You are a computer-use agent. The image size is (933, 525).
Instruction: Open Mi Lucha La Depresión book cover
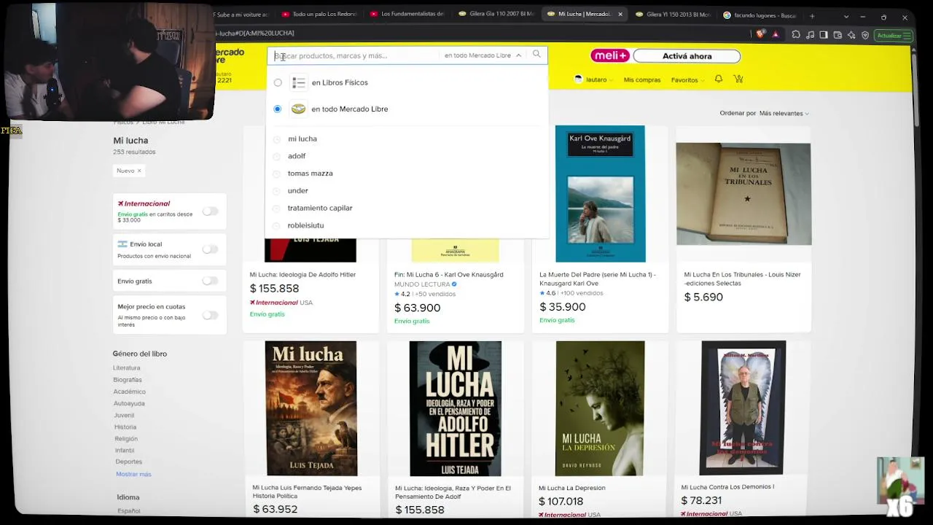tap(600, 408)
